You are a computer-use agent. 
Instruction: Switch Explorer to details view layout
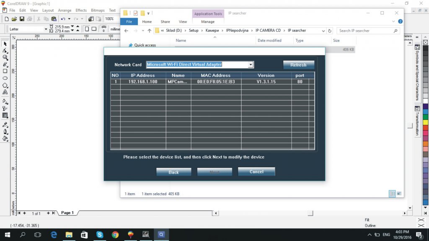[392, 194]
